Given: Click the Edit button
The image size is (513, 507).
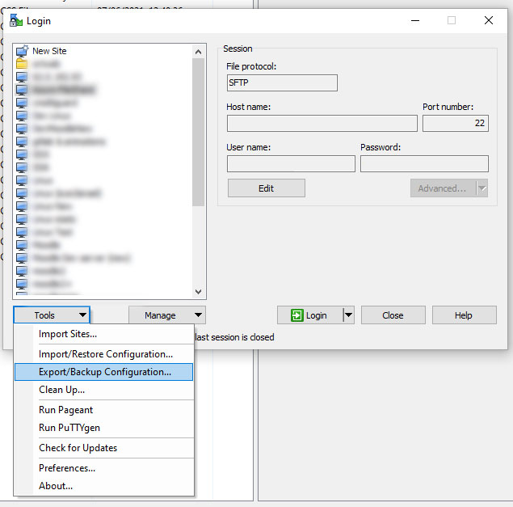Looking at the screenshot, I should (x=267, y=188).
